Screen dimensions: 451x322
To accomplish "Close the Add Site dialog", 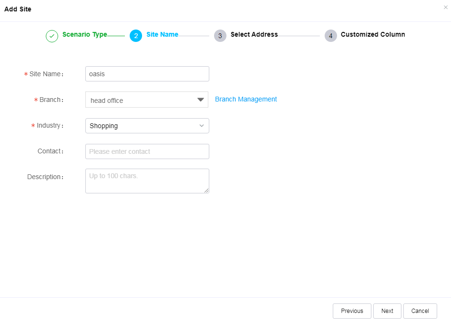I will pyautogui.click(x=446, y=8).
